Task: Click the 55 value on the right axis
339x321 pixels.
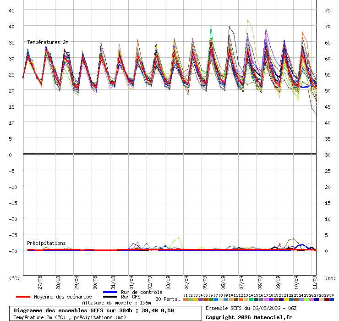Action: tap(328, 75)
